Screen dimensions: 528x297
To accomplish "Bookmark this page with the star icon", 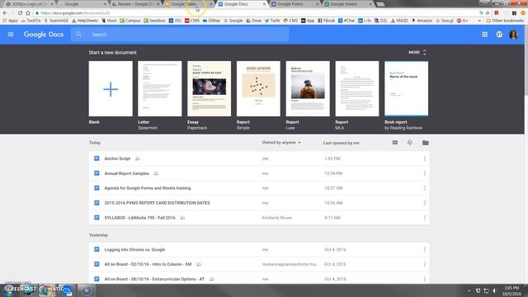I will coord(488,13).
